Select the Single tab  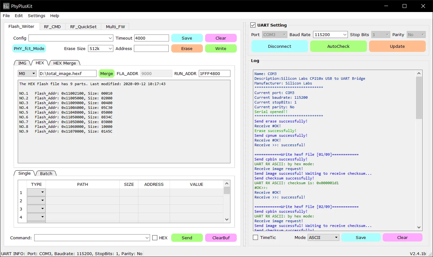click(x=24, y=173)
